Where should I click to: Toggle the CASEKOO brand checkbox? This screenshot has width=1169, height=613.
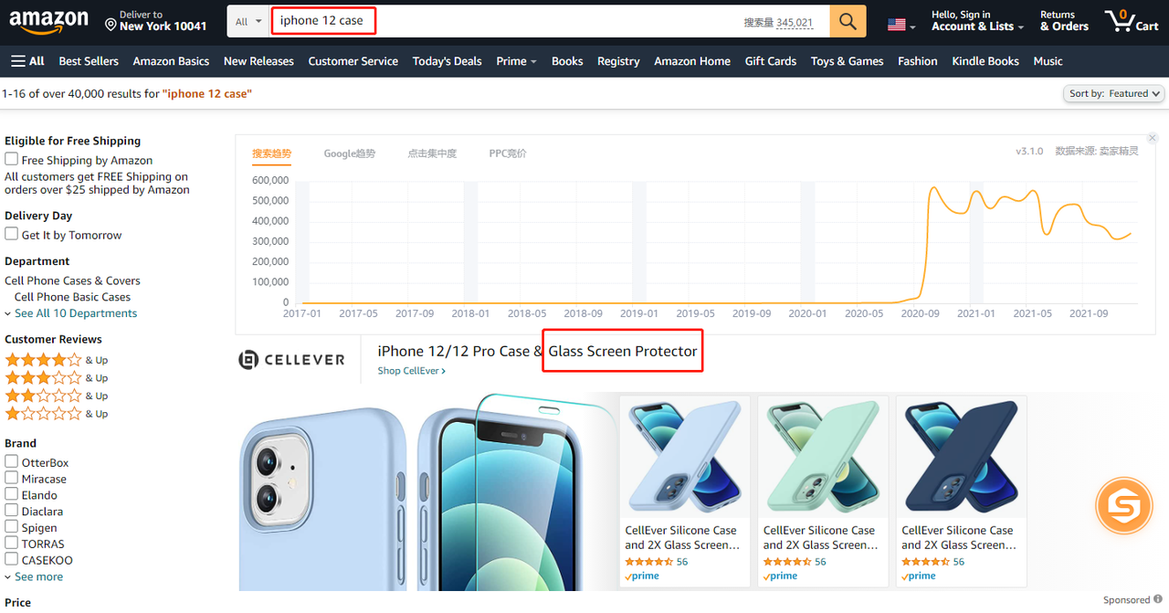[x=12, y=559]
